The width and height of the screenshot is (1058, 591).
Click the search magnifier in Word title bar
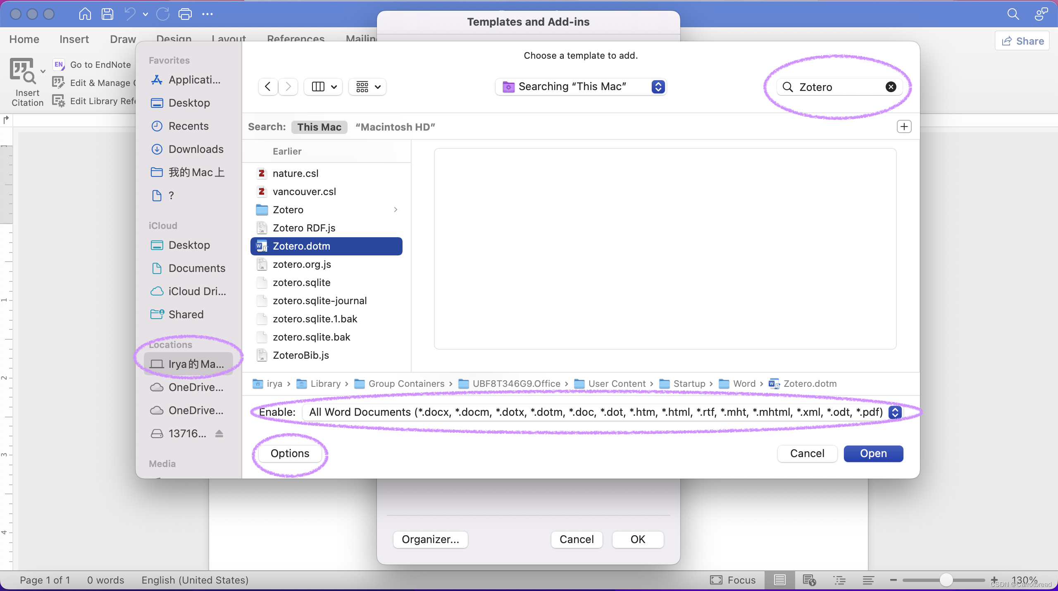click(x=1013, y=14)
